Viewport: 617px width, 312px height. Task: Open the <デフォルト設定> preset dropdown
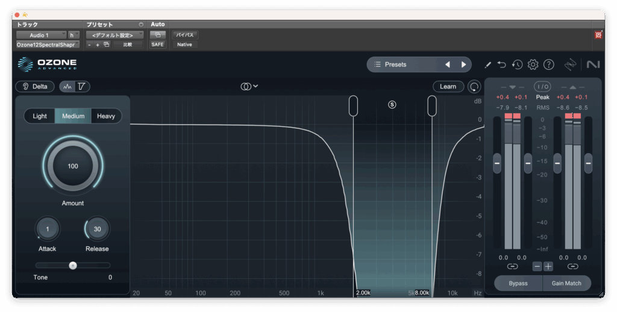pos(114,35)
